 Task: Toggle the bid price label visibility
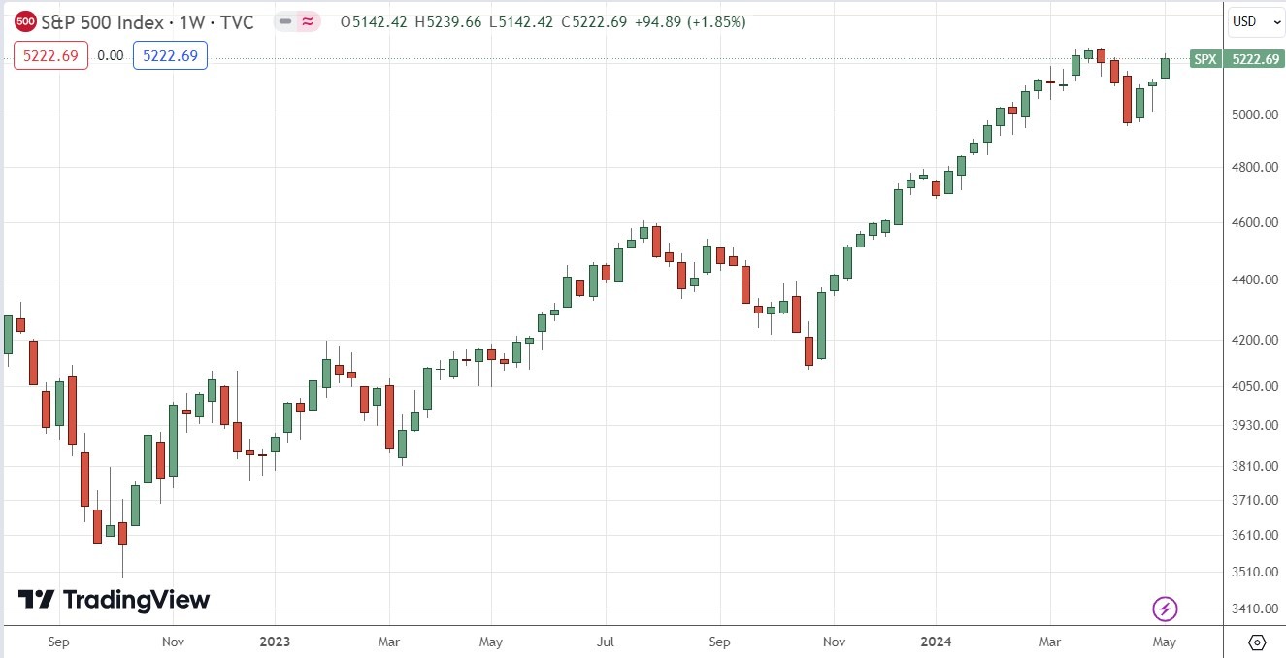click(x=50, y=55)
